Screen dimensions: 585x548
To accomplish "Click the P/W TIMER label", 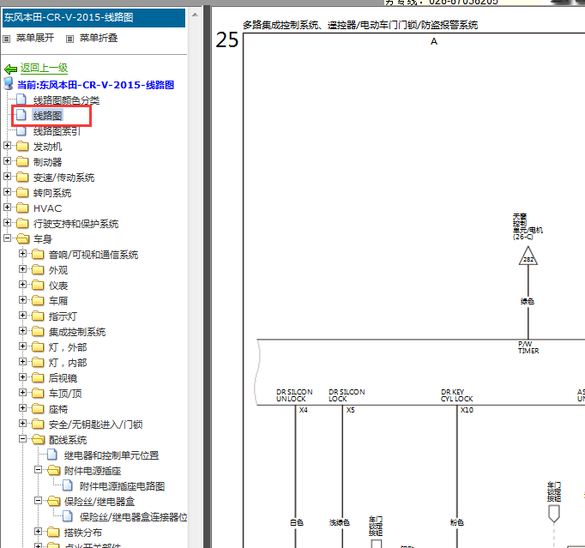I will (x=528, y=347).
